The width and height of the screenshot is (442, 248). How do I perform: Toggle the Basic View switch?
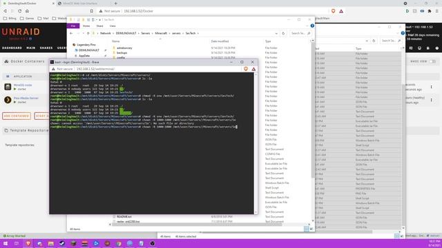coord(433,61)
